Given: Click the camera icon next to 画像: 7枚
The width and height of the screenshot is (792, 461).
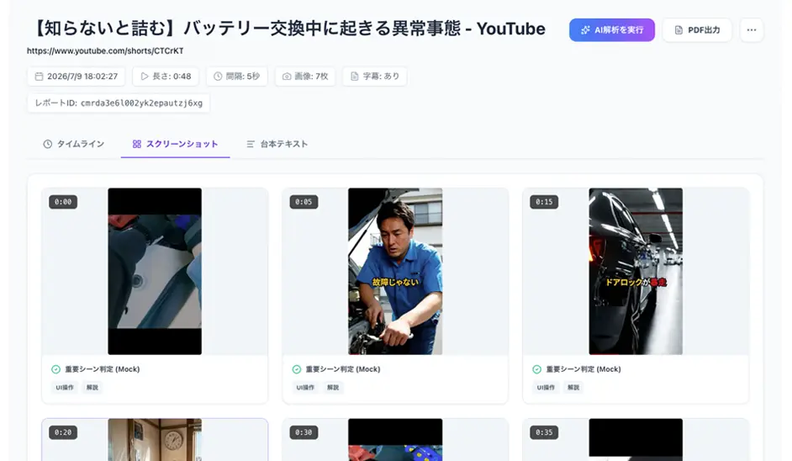Looking at the screenshot, I should coord(287,77).
